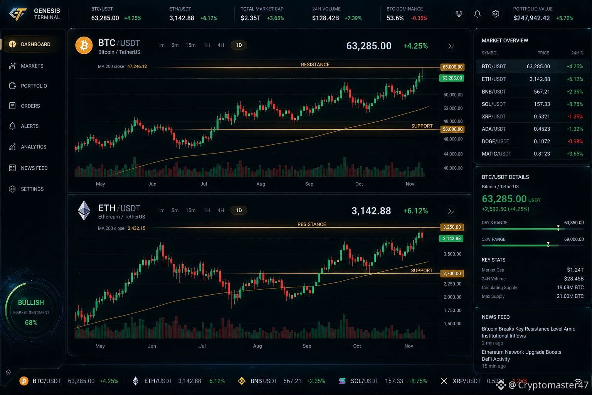Click the Genesis Terminal logo icon
Viewport: 592px width, 395px height.
[x=17, y=14]
